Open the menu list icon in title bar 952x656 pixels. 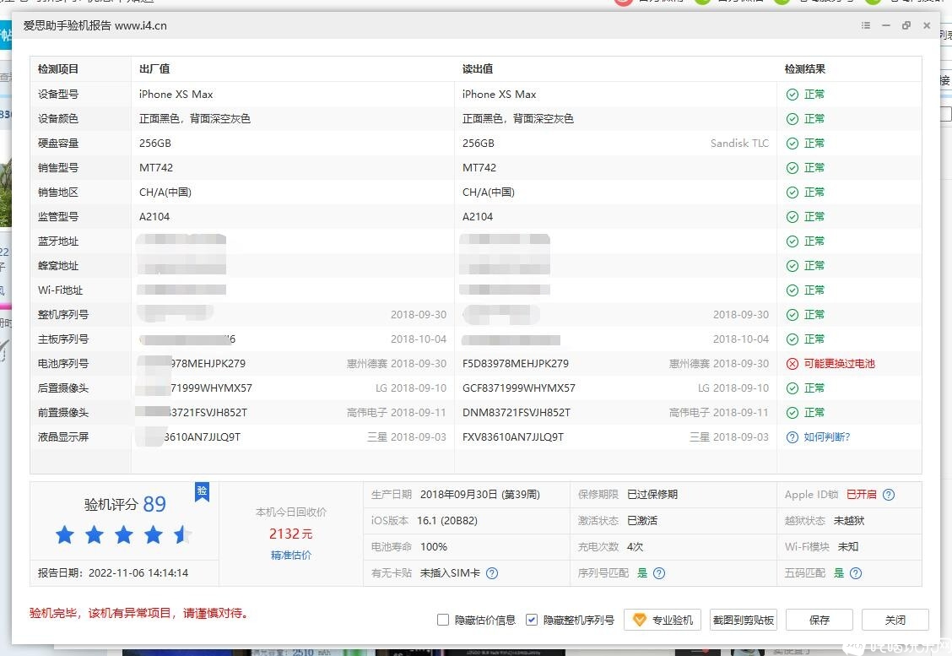(866, 25)
